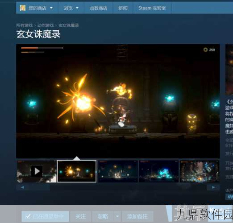This screenshot has width=233, height=223.
Task: Open the 新闻 tab
Action: pyautogui.click(x=123, y=8)
